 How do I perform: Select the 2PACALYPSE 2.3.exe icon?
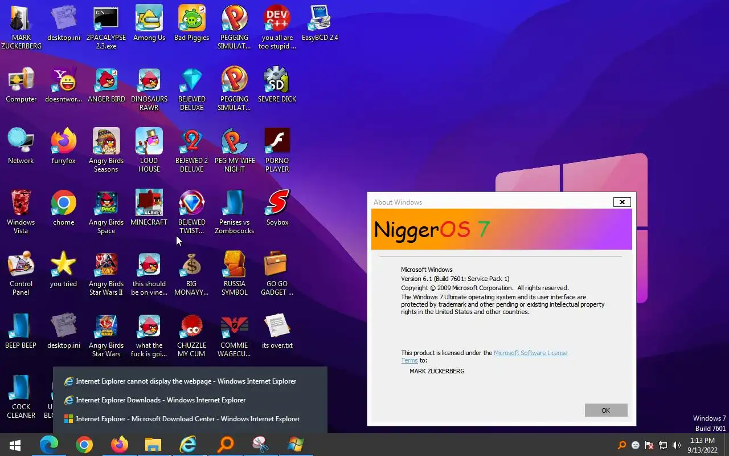coord(107,27)
